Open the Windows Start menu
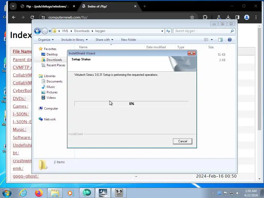The height and width of the screenshot is (198, 264). pyautogui.click(x=7, y=193)
